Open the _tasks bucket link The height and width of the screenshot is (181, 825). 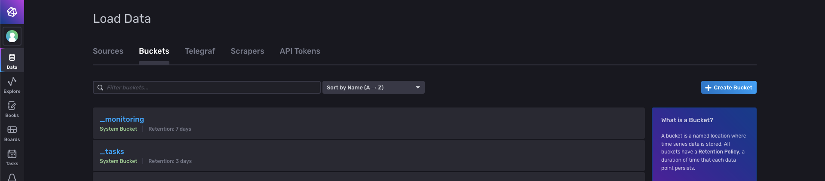point(112,151)
